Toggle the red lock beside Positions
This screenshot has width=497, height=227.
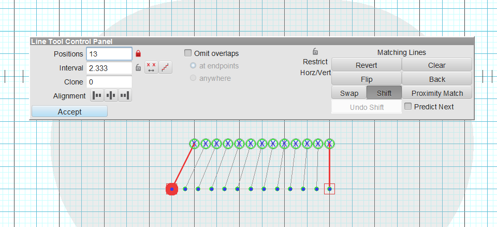coord(138,54)
